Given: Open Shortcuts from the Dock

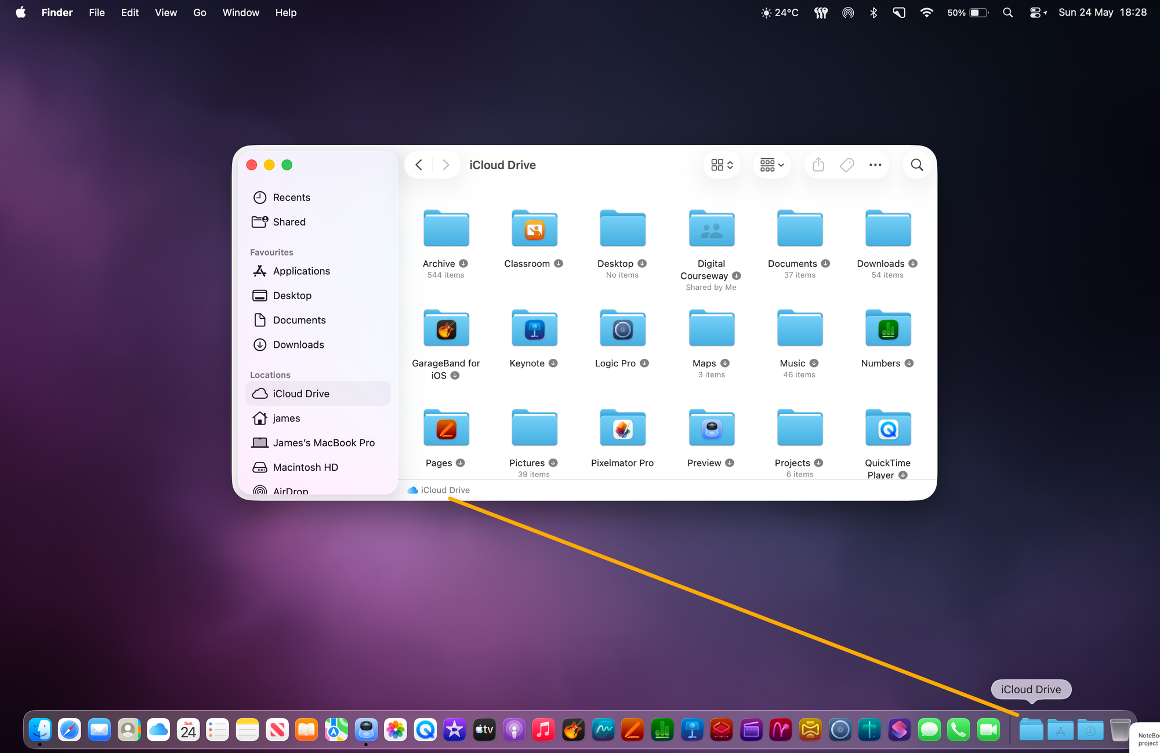Looking at the screenshot, I should coord(899,730).
